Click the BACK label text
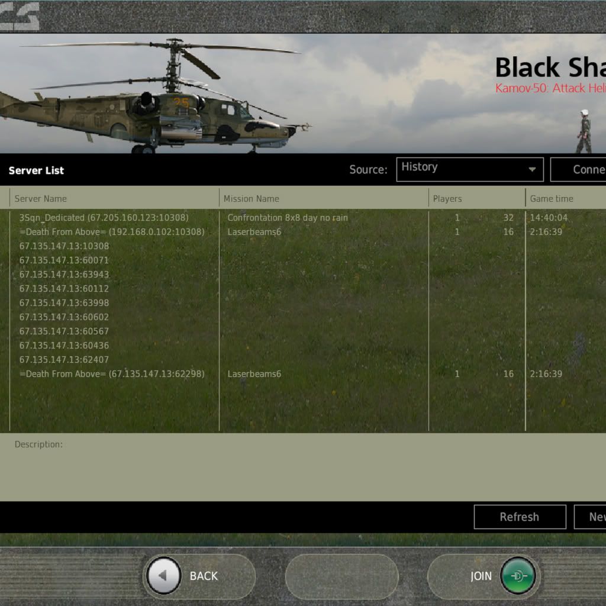The height and width of the screenshot is (606, 606). (204, 576)
